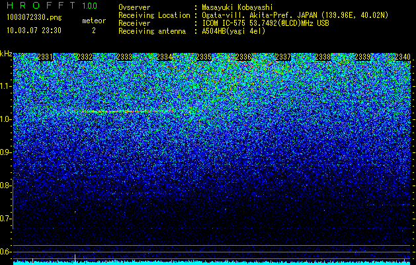Click the 2333 time marker
This screenshot has width=416, height=265.
(124, 57)
